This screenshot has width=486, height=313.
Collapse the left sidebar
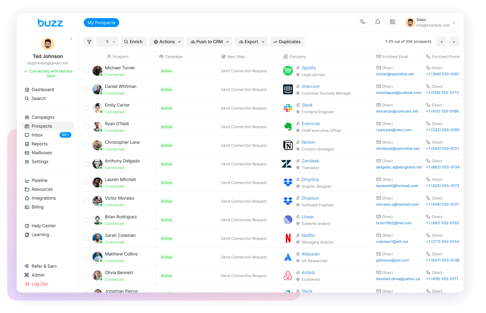(71, 39)
